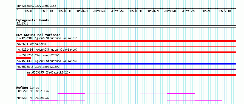
Task: Open variant label nsv4280318 (gnomADStructuralVariants)
Action: tap(47, 38)
